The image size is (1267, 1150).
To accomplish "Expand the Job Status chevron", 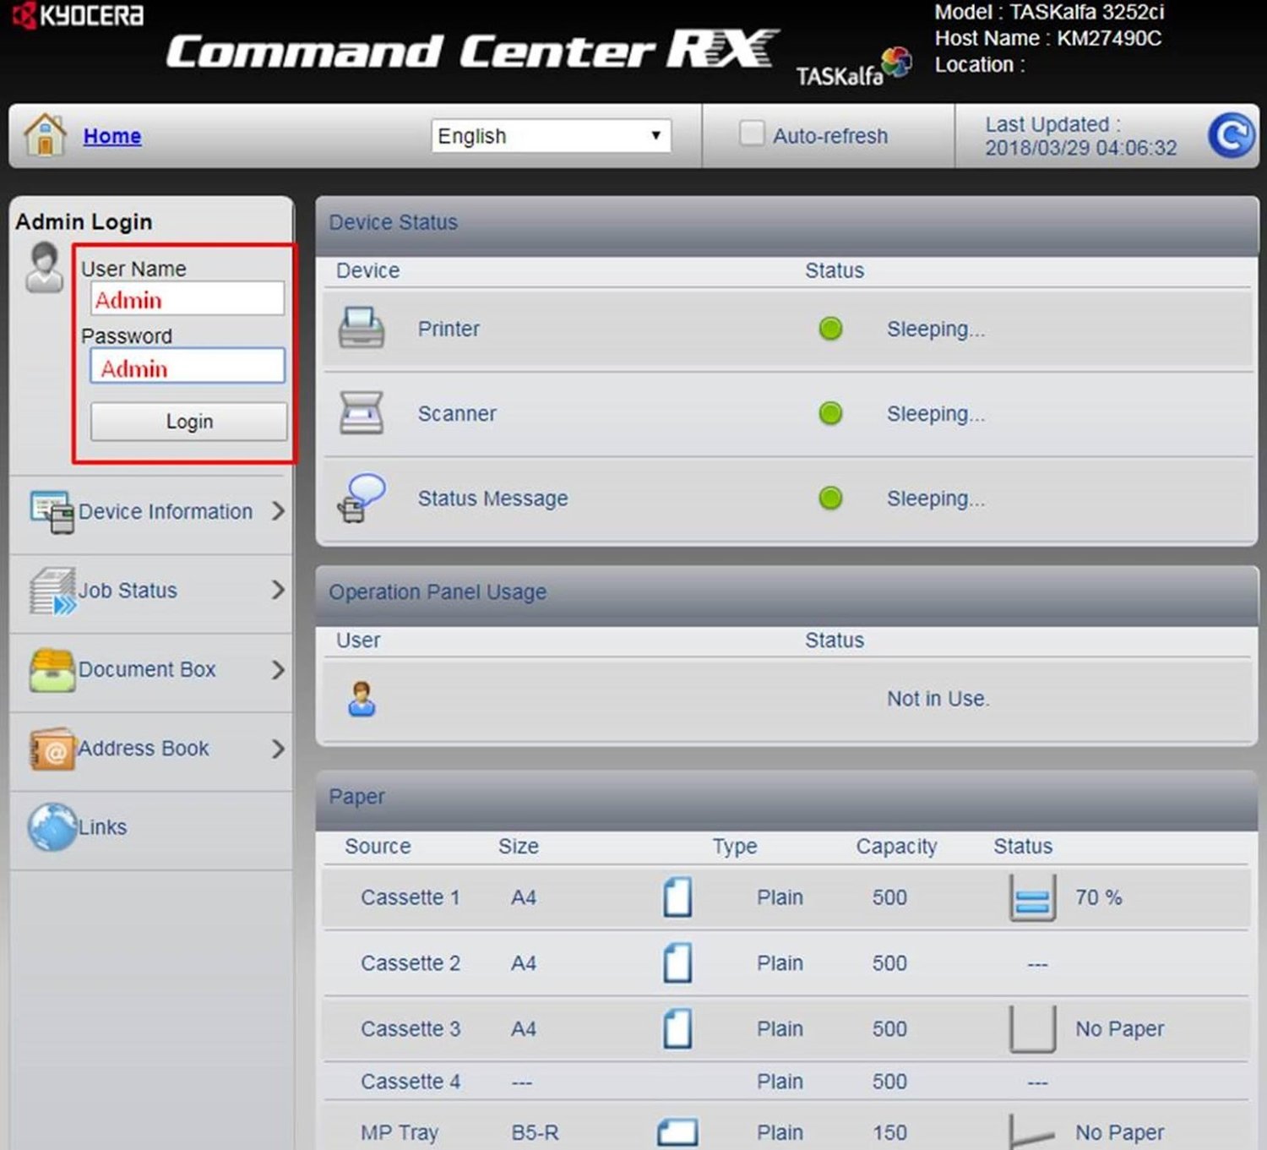I will tap(279, 591).
